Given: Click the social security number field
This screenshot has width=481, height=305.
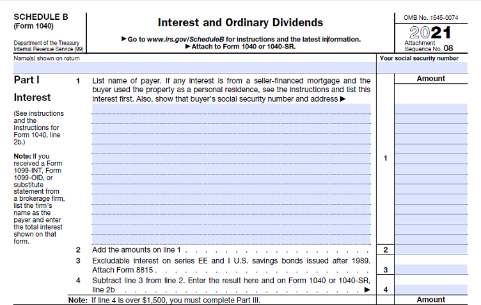Looking at the screenshot, I should tap(429, 67).
